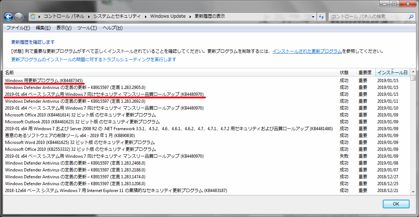Select the Windows 用更新プログラム (KB4487345) entry
Screen dimensions: 419x217
44,80
